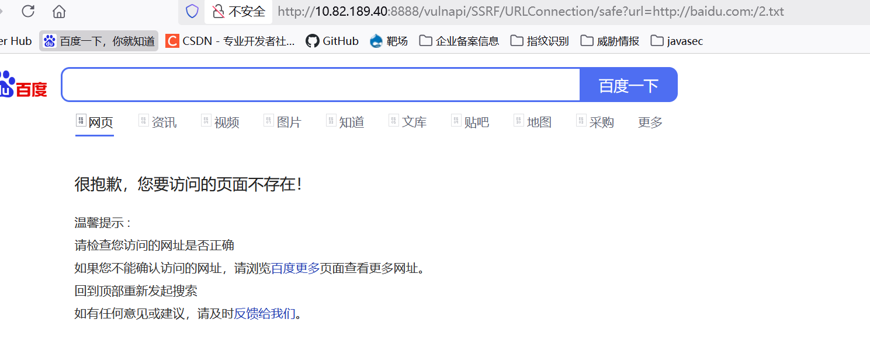Click the 文库 tab placeholder icon

point(394,120)
